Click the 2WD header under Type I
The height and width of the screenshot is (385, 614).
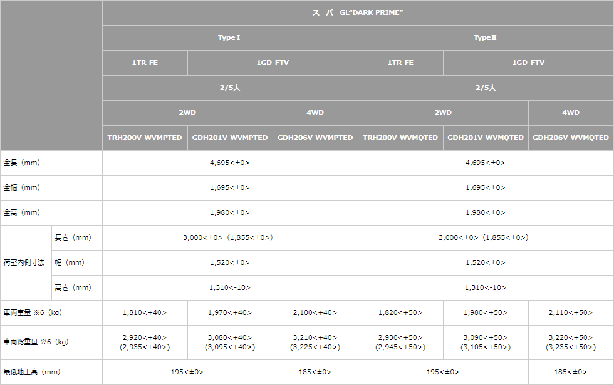pyautogui.click(x=187, y=113)
